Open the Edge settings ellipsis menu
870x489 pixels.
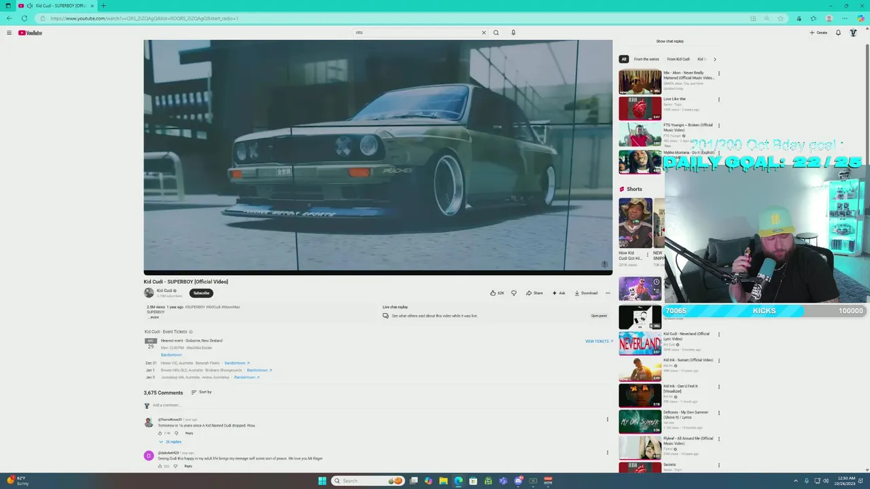click(x=845, y=18)
